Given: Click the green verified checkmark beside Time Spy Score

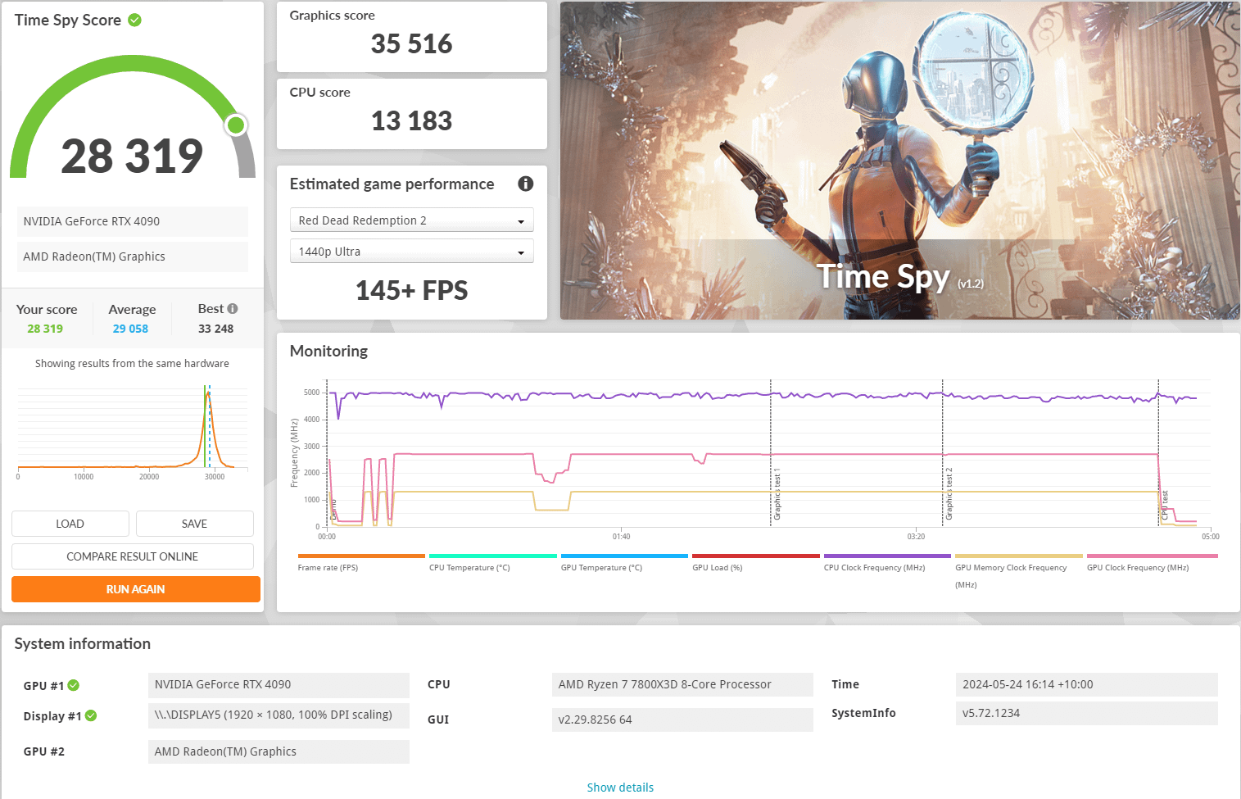Looking at the screenshot, I should click(x=135, y=20).
